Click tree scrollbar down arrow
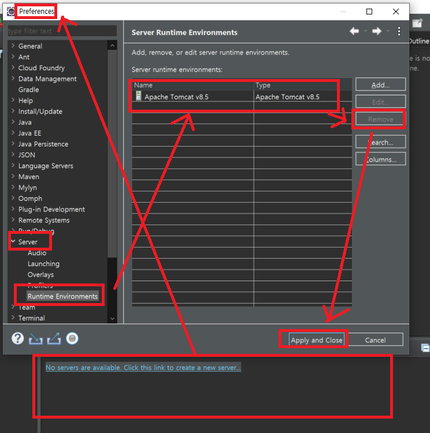This screenshot has width=430, height=433. coord(112,318)
